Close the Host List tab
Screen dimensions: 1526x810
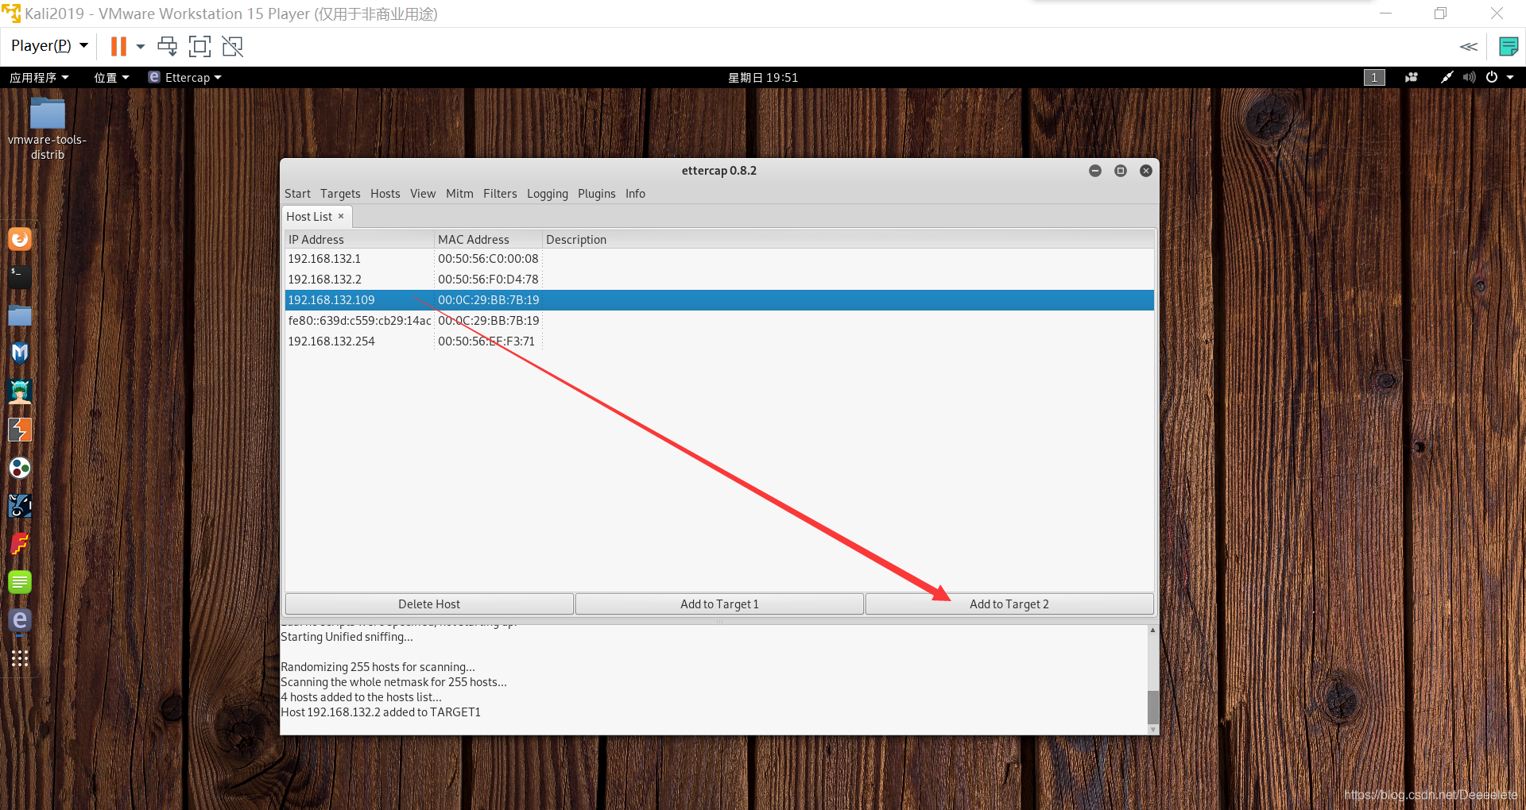[341, 216]
